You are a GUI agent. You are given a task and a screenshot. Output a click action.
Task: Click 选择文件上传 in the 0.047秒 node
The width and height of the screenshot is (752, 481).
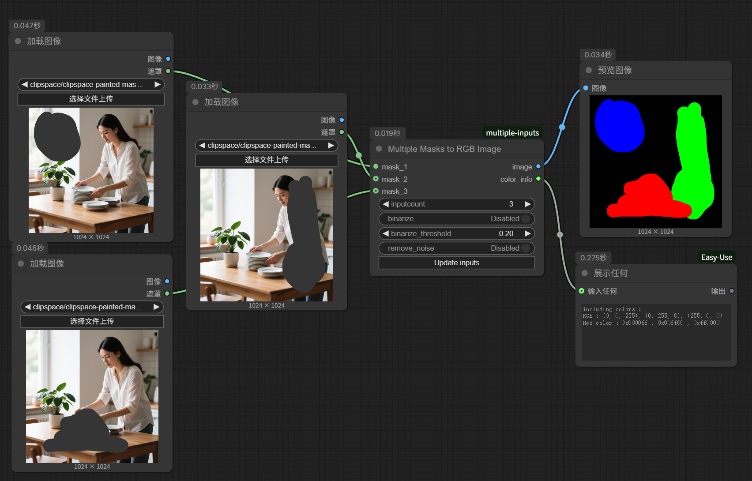[91, 99]
